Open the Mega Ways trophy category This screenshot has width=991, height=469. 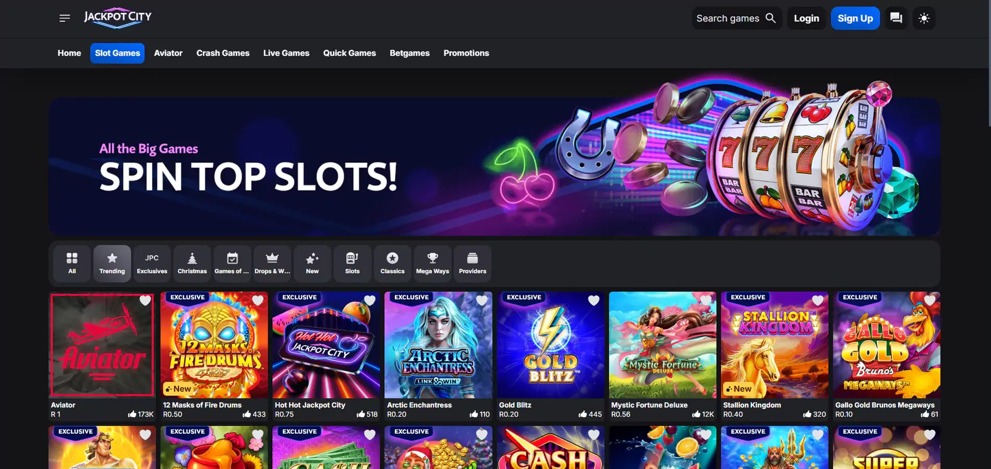tap(432, 264)
